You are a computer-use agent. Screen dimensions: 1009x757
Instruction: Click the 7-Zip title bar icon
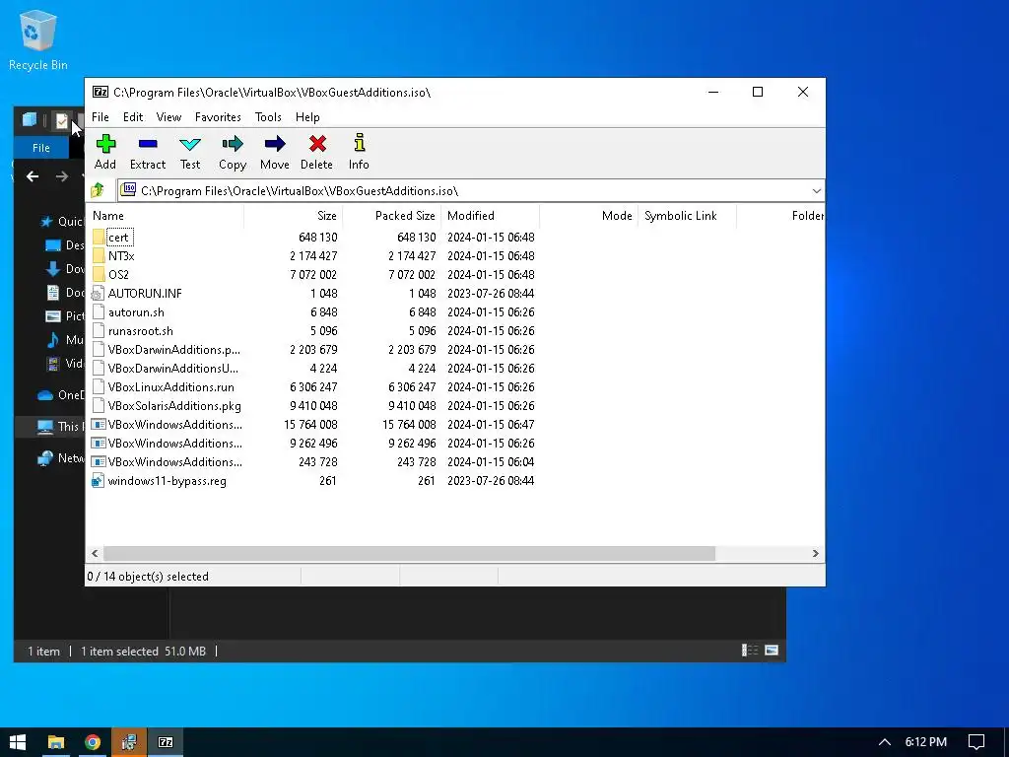click(x=101, y=92)
